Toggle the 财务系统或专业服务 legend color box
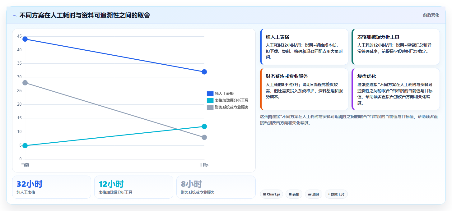Viewport: 452px width, 211px height. 210,107
